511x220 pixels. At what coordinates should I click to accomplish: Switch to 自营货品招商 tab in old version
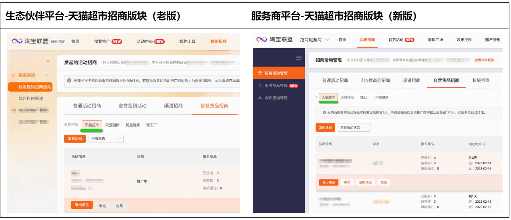pos(215,106)
